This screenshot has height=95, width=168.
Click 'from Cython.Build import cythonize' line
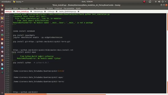point(37,56)
